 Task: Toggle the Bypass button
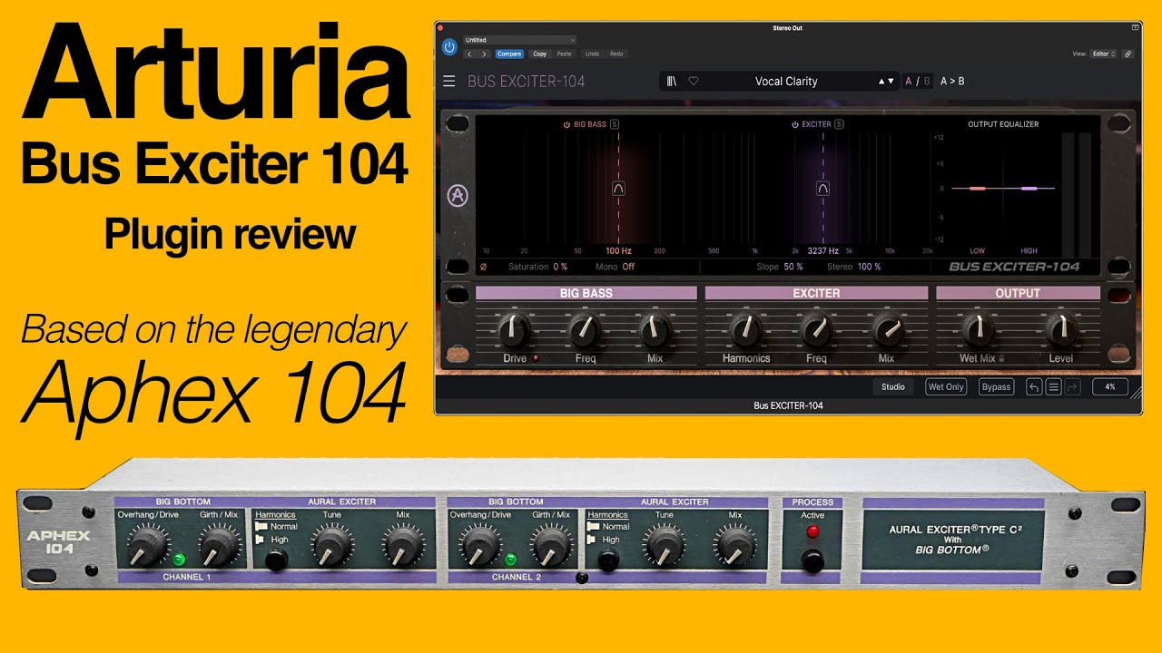click(x=997, y=387)
